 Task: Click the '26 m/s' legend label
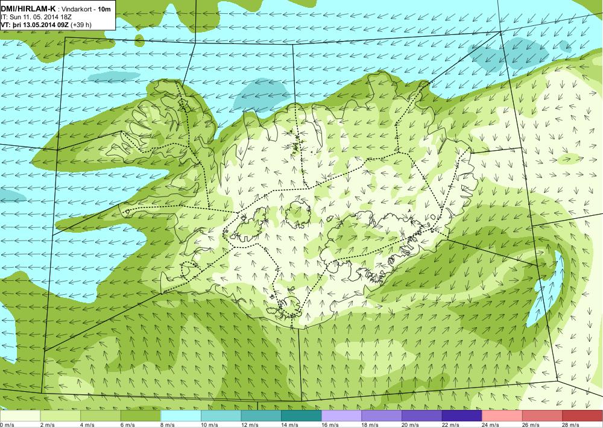pyautogui.click(x=531, y=425)
